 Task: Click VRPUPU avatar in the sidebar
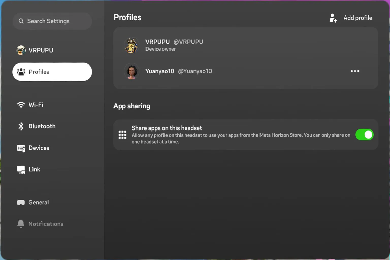tap(21, 50)
